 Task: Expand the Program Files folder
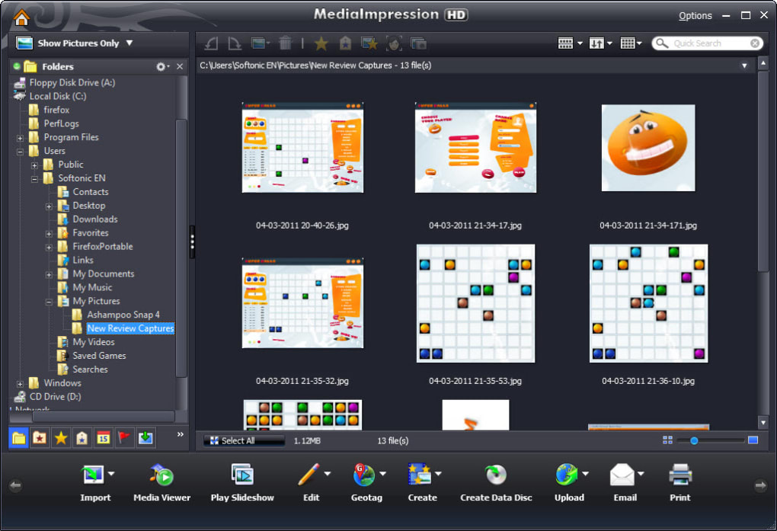pos(20,138)
